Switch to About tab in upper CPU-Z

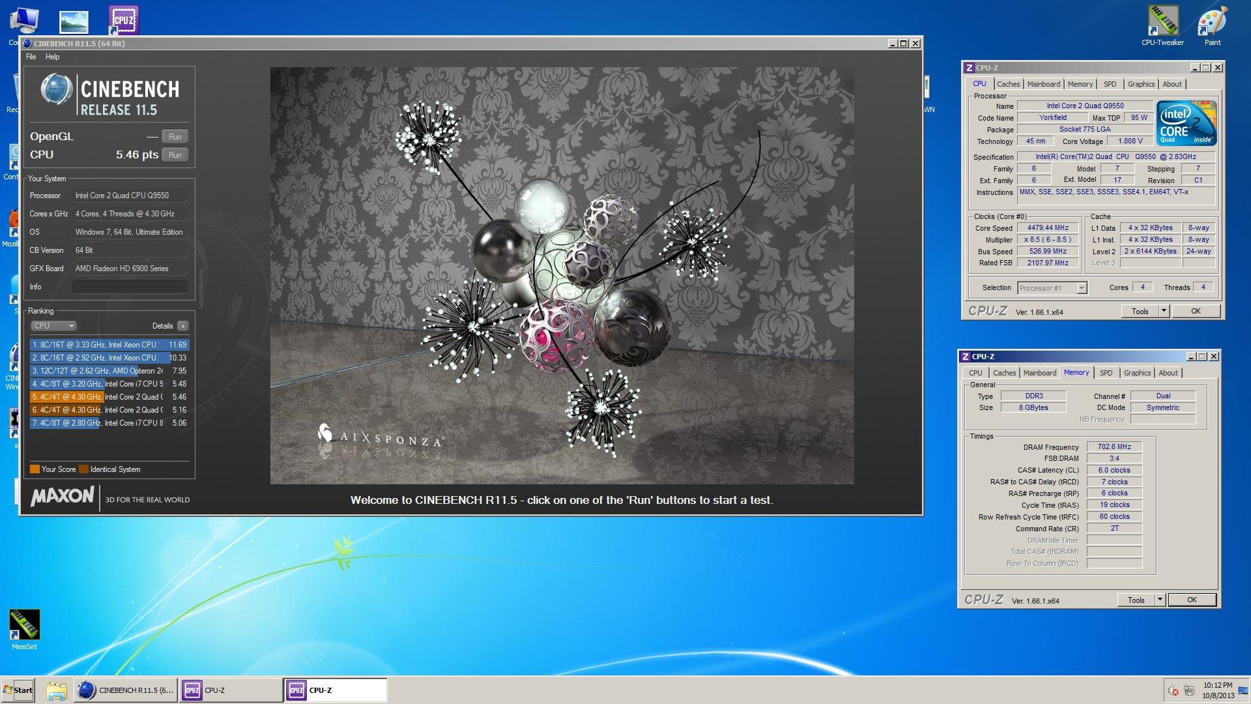click(1172, 84)
